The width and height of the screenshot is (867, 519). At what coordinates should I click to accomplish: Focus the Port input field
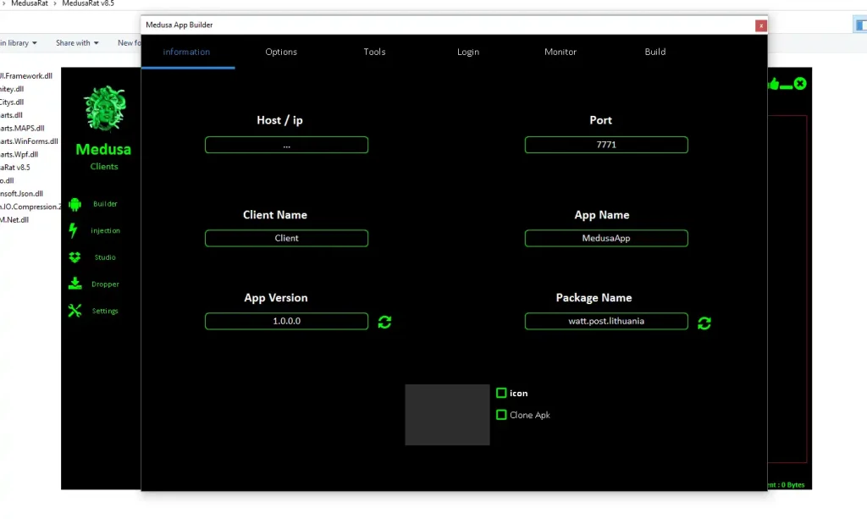606,145
